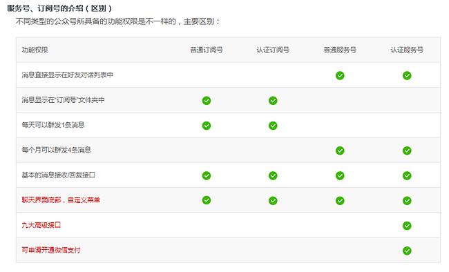Click 认证服务号 checkmark in 可申请开通微信支付 row
Image resolution: width=449 pixels, height=272 pixels.
407,251
